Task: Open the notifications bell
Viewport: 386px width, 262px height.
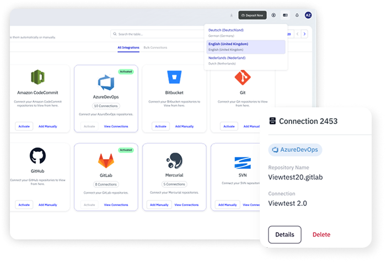Action: pyautogui.click(x=297, y=15)
